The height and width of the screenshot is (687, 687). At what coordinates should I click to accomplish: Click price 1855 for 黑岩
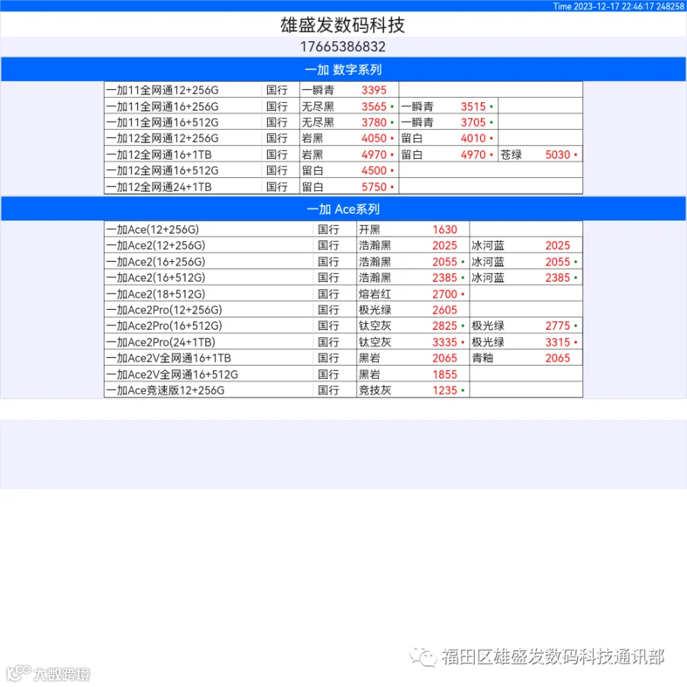445,375
